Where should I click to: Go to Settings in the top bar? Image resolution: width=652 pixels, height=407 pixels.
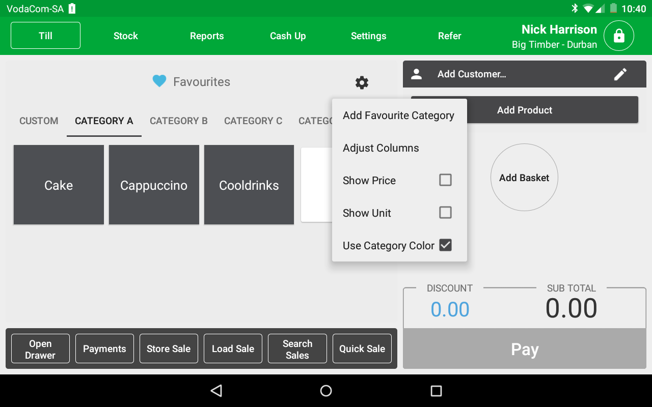[368, 36]
